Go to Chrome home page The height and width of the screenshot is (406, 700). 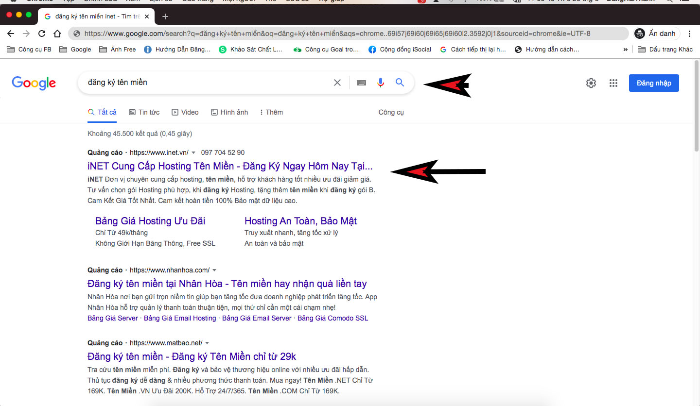(57, 34)
